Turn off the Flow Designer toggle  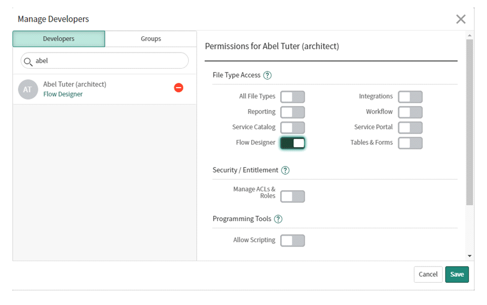[292, 143]
